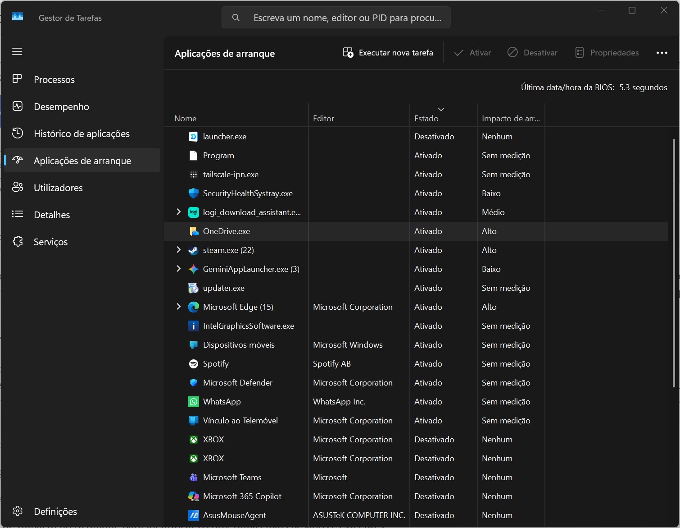680x528 pixels.
Task: Click the Desativar button
Action: click(532, 53)
